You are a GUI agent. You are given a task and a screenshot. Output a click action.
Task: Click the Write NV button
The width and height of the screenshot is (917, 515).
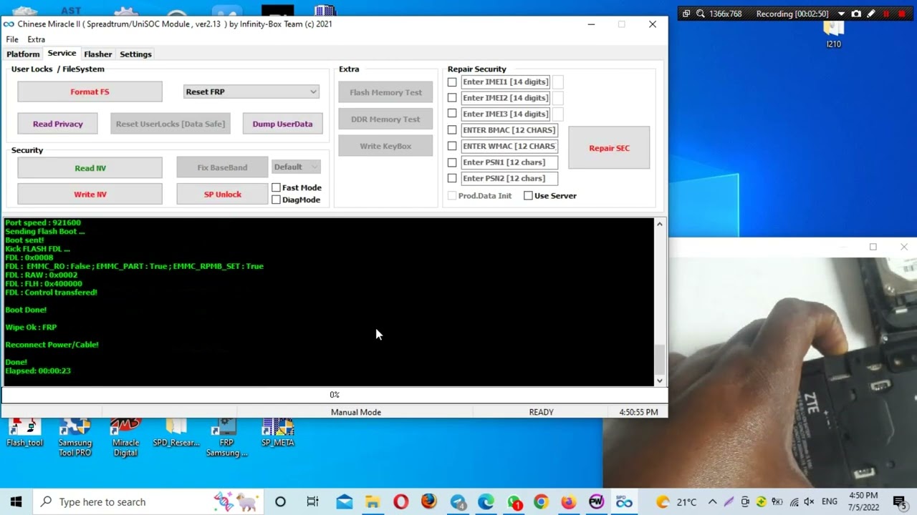(x=90, y=195)
